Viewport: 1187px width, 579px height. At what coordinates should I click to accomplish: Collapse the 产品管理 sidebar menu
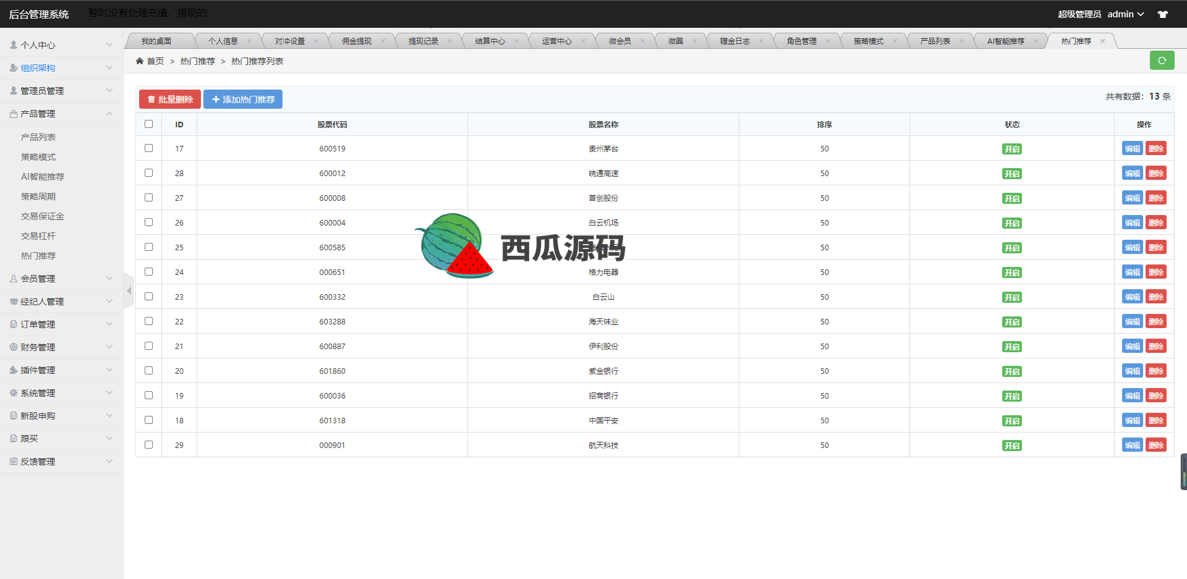click(61, 114)
